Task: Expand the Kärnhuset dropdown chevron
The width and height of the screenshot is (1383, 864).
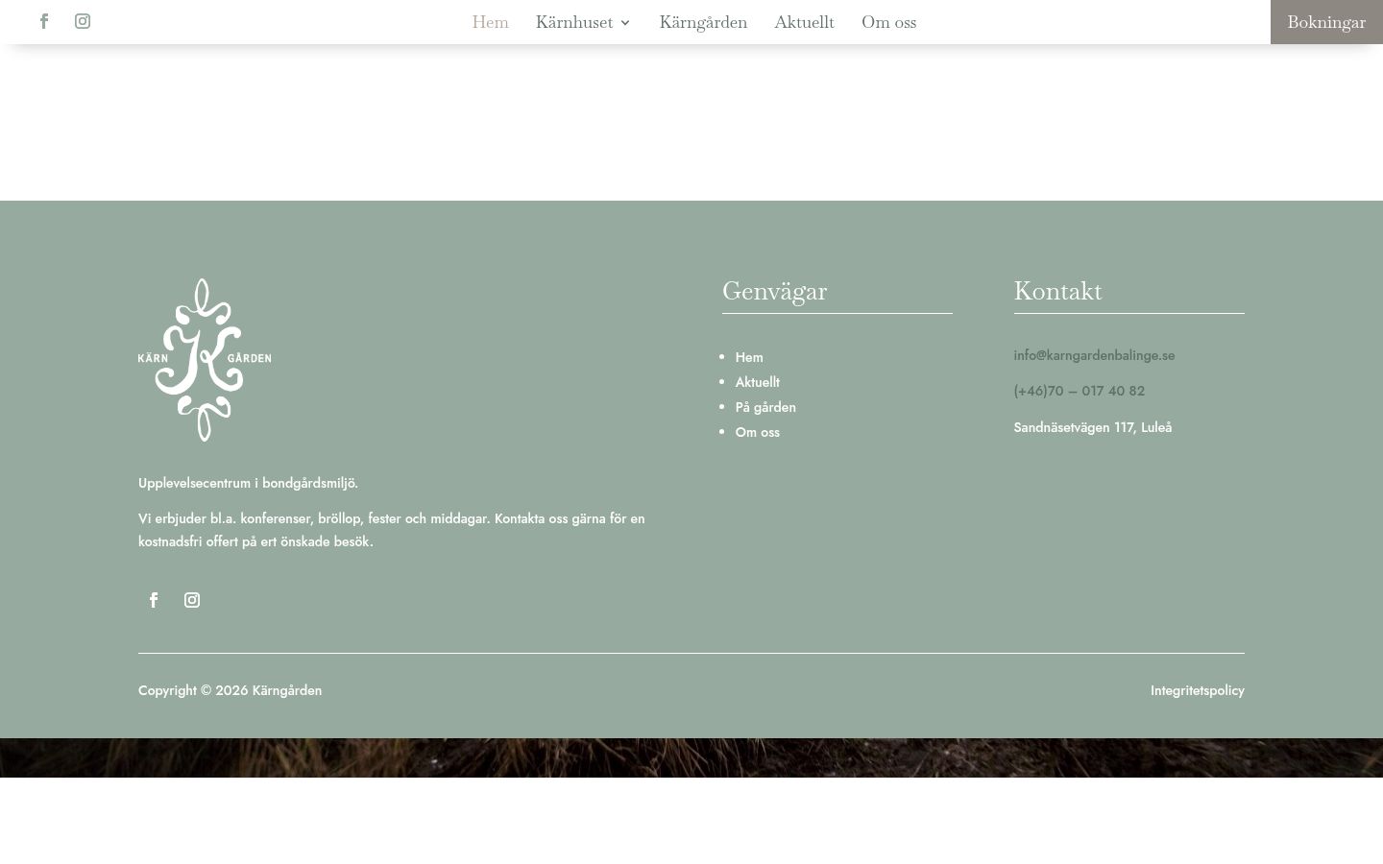Action: (625, 23)
